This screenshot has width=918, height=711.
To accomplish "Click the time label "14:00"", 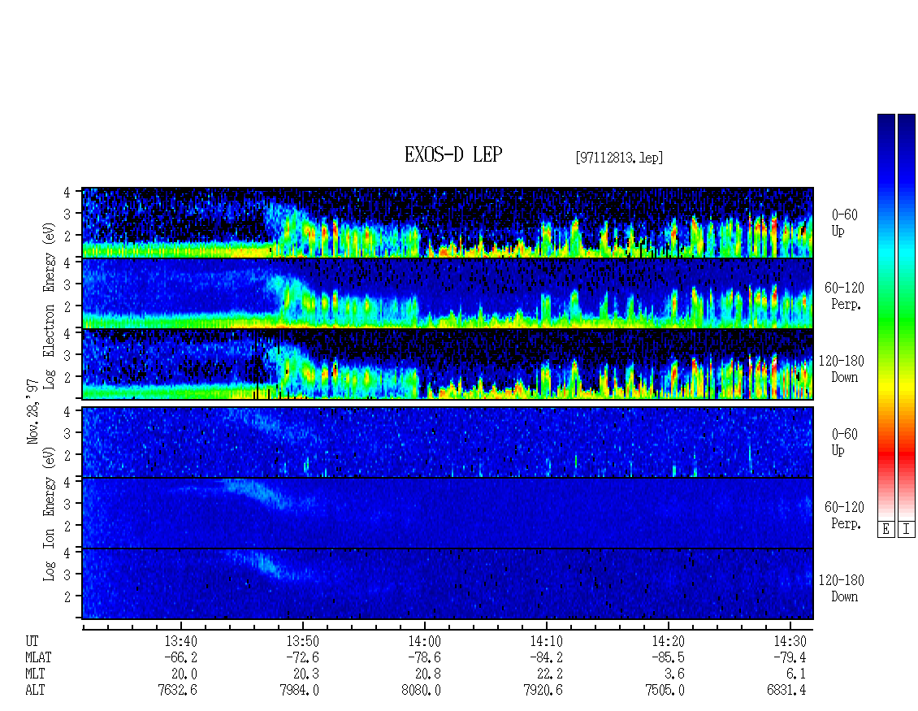I will [x=424, y=641].
